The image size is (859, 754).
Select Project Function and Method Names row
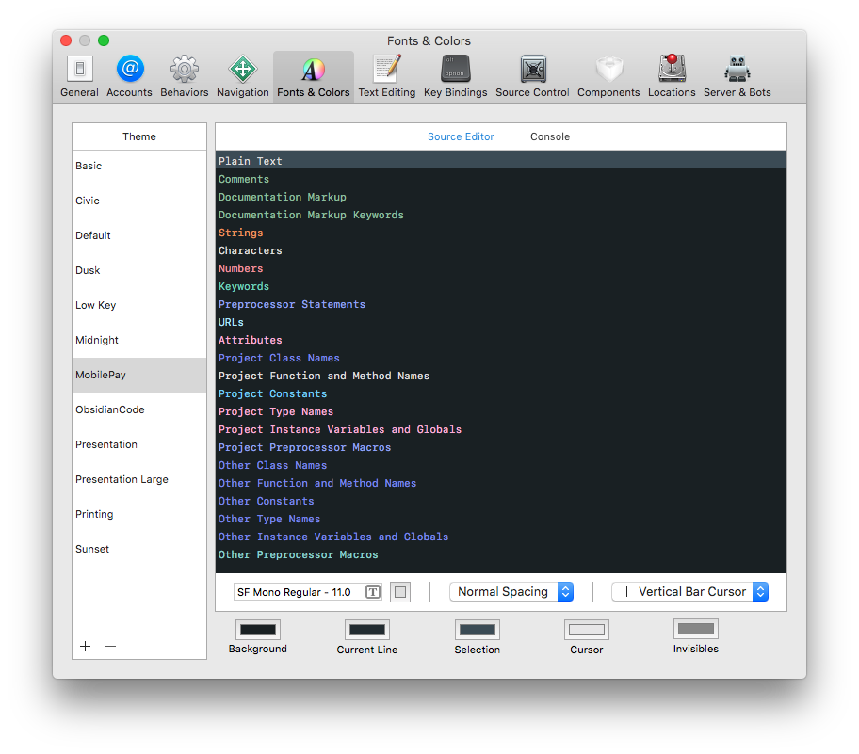tap(501, 376)
